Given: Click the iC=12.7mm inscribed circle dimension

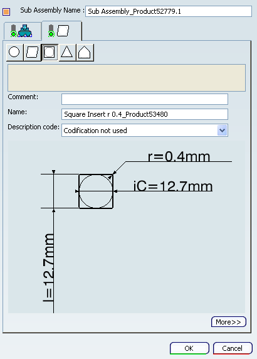Looking at the screenshot, I should pyautogui.click(x=173, y=186).
